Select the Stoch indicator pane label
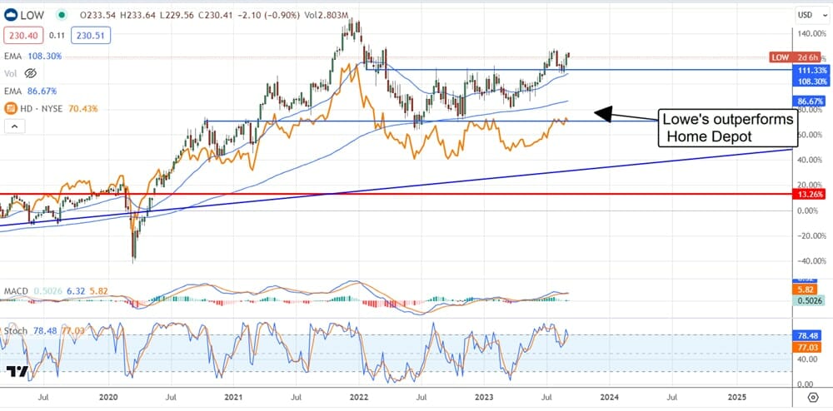The height and width of the screenshot is (411, 833). [16, 330]
